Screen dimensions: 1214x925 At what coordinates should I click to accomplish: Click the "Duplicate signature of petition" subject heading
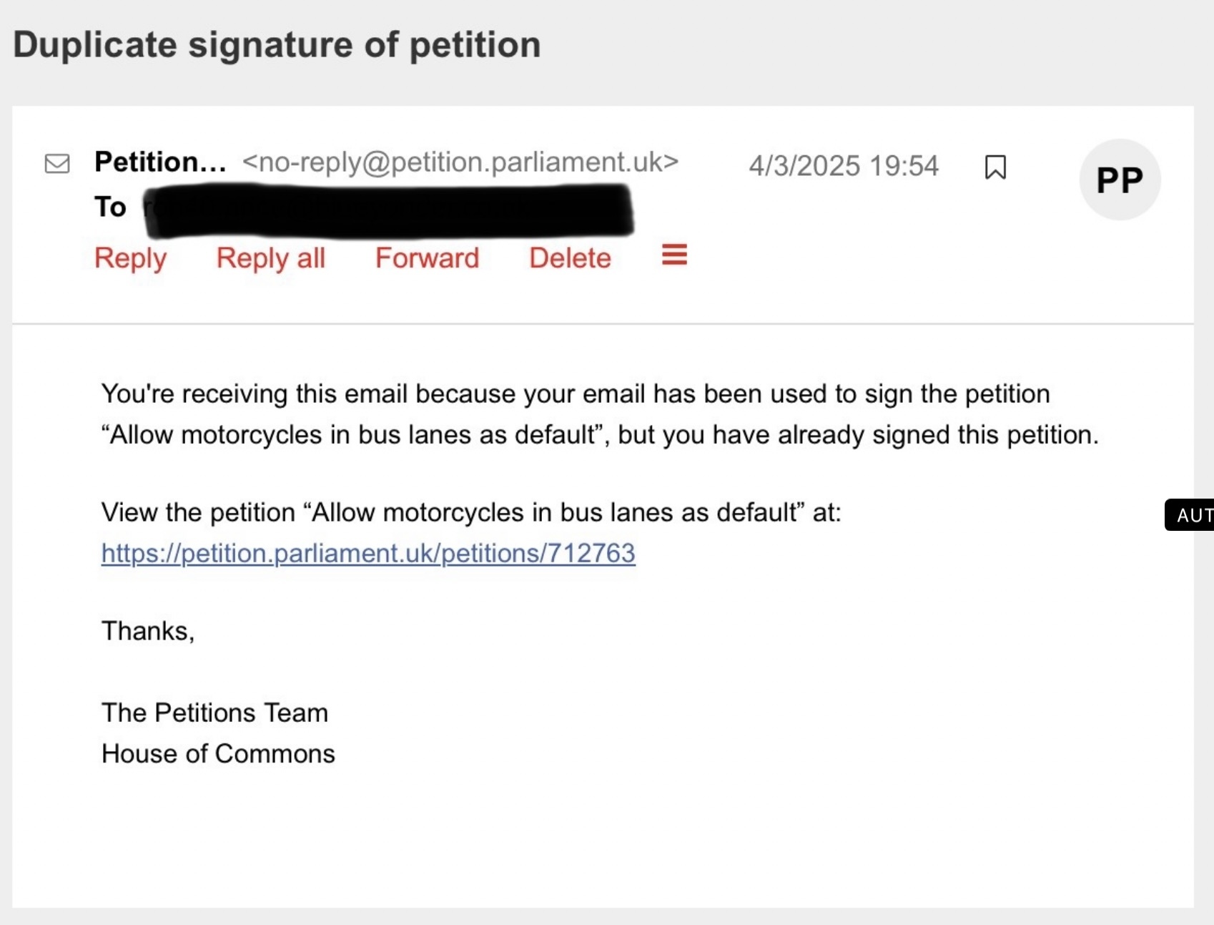point(277,45)
